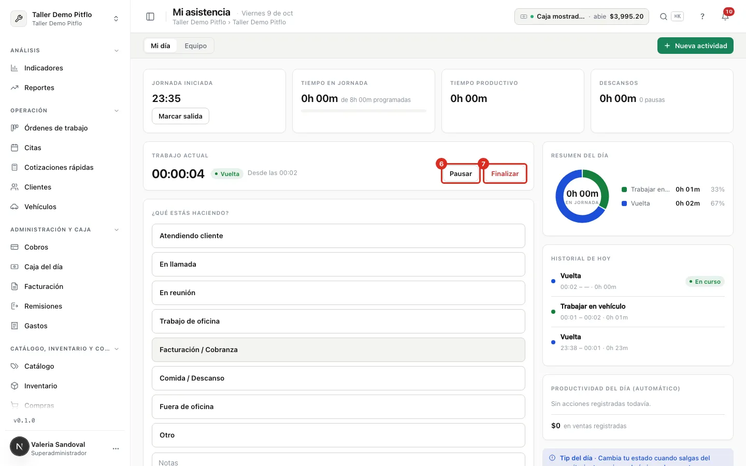Collapse the Operación section
746x466 pixels.
[x=117, y=111]
